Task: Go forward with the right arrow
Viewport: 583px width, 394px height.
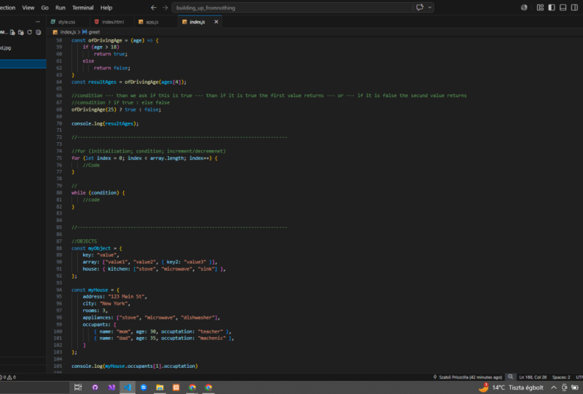Action: pos(165,7)
